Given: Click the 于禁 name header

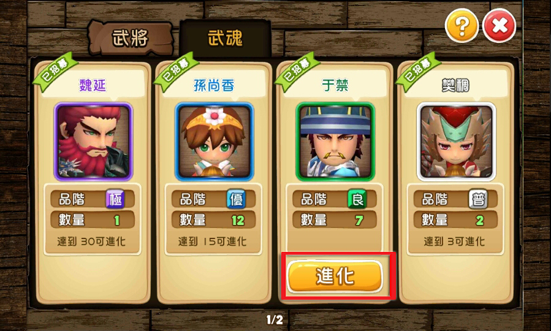Looking at the screenshot, I should tap(335, 85).
